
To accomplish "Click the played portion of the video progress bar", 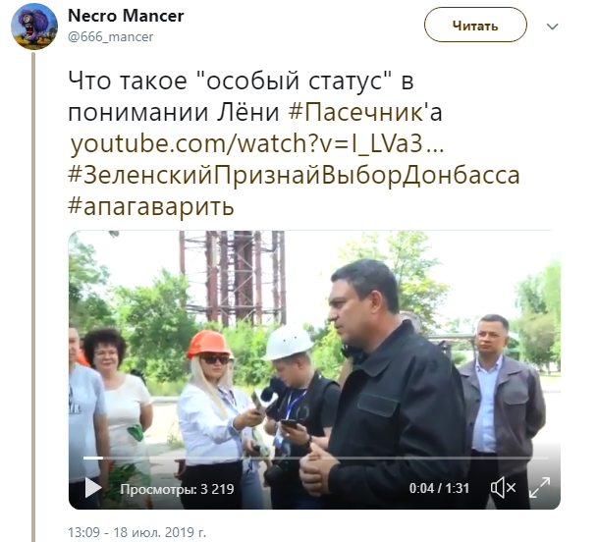I will (x=93, y=458).
